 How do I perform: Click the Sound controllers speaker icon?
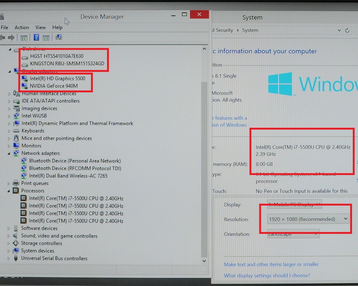click(x=15, y=236)
